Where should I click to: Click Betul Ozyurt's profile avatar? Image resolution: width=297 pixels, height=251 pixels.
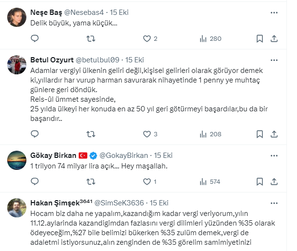click(x=17, y=65)
